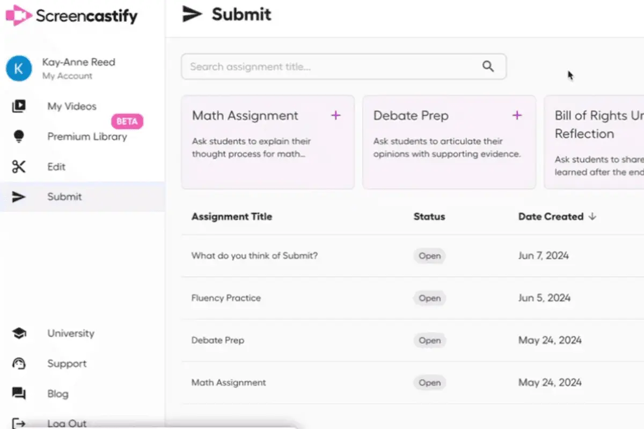Click Debate Prep card description text

tap(447, 148)
